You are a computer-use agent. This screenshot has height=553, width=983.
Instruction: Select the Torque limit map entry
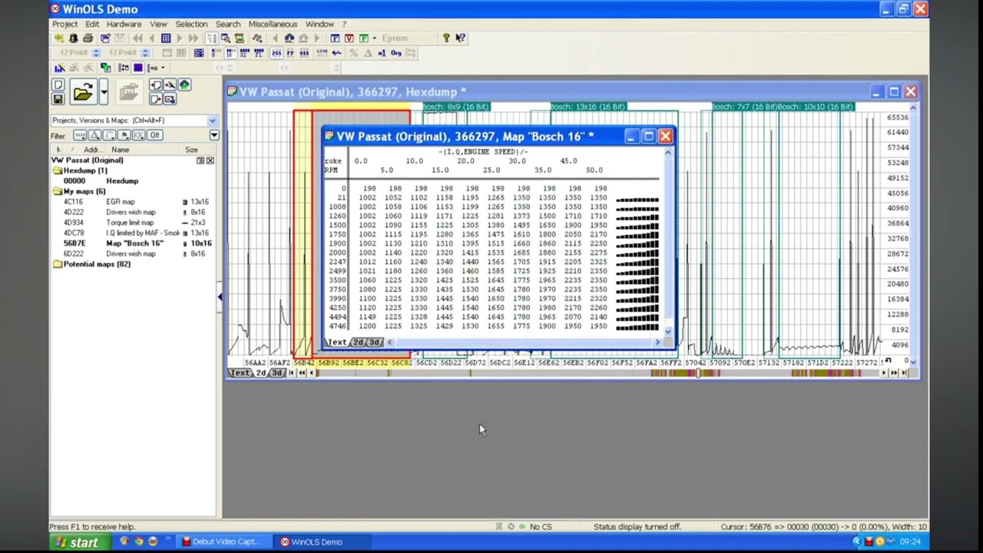pyautogui.click(x=135, y=223)
